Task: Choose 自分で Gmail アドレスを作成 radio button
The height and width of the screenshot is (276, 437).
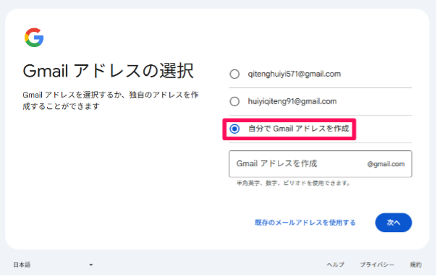Action: tap(234, 129)
